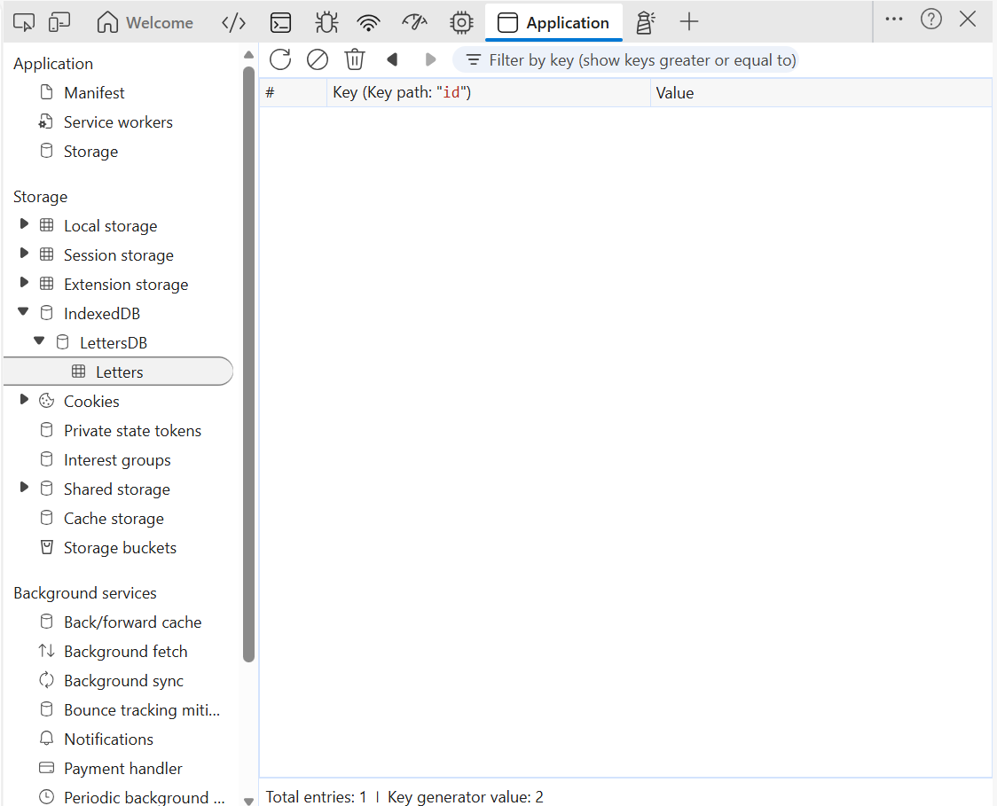Activate the Inspect element tool icon

(x=24, y=22)
